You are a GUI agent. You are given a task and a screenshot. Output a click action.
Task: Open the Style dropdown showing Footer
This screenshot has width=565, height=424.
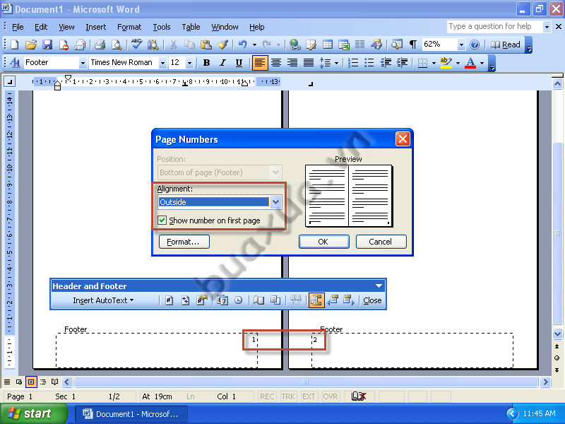pyautogui.click(x=83, y=63)
